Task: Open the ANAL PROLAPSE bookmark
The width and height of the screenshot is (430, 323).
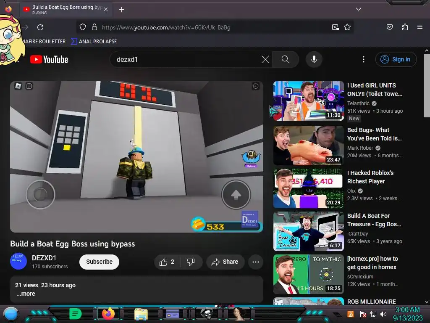Action: click(94, 42)
